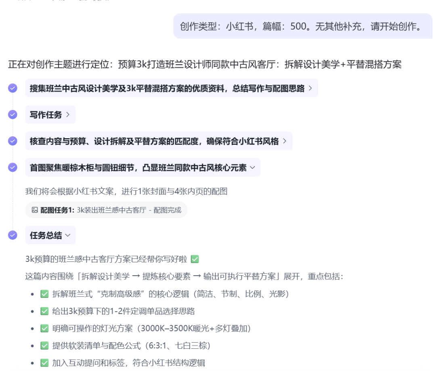Collapse the 任务总结 section
Viewport: 436px width, 371px height.
point(50,235)
